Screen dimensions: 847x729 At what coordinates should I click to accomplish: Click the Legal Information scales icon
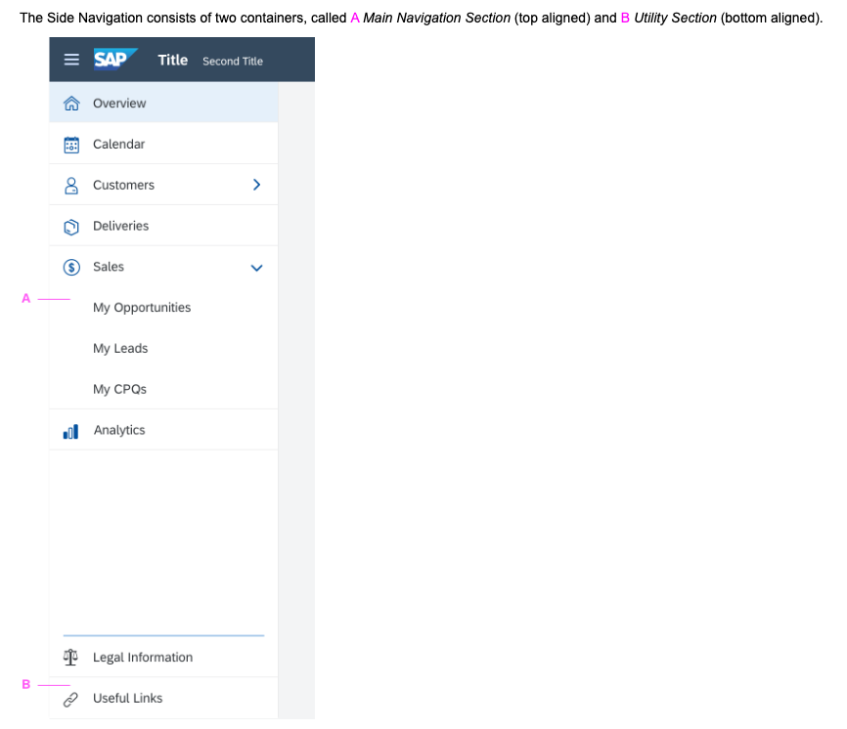70,657
